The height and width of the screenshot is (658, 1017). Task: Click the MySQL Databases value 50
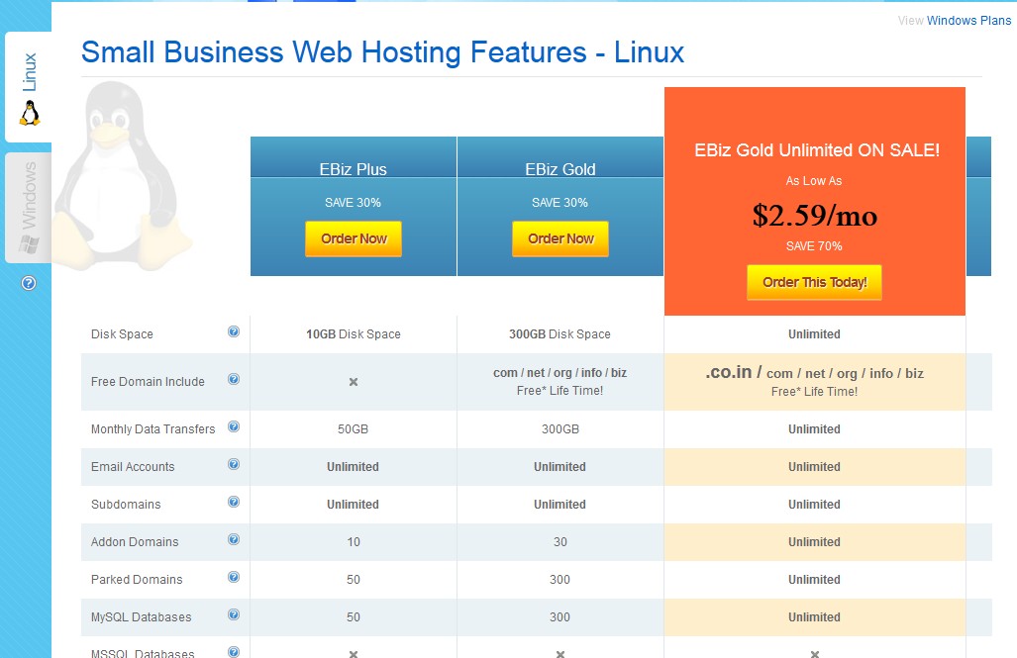click(x=354, y=617)
